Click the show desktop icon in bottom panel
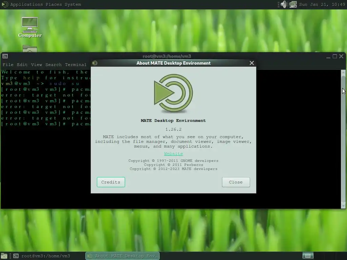 point(4,256)
